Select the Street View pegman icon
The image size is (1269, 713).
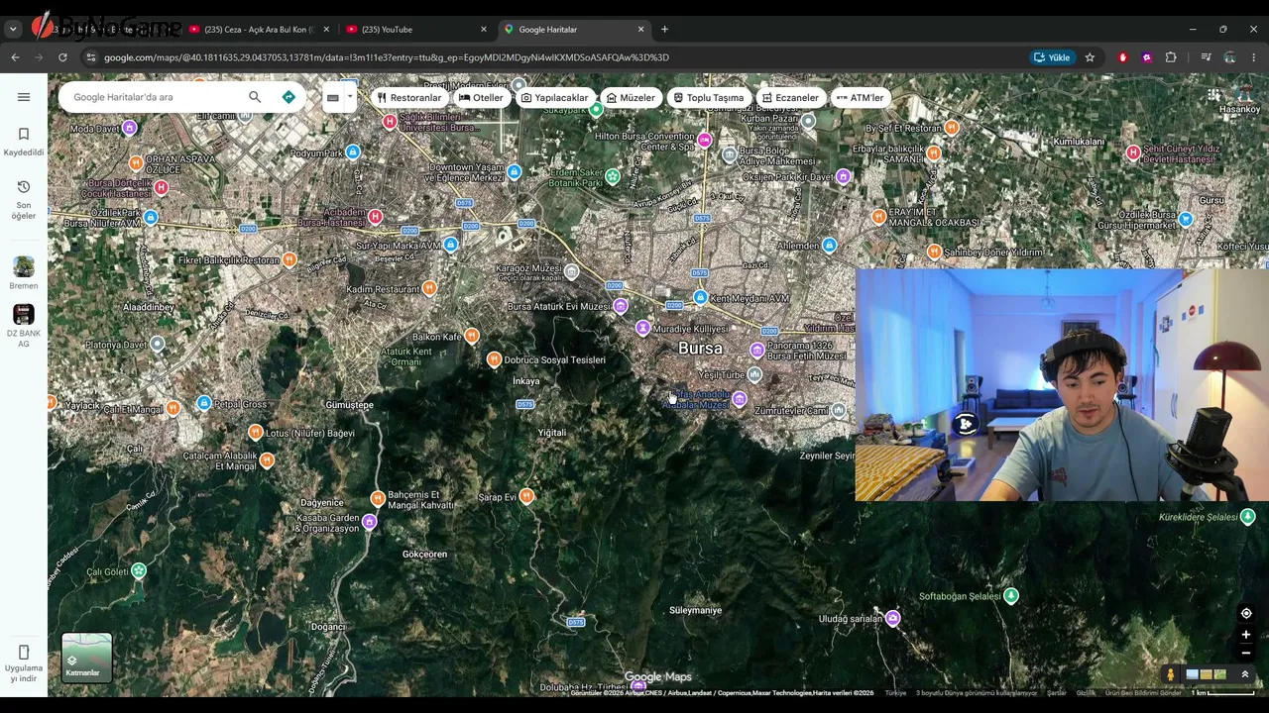pos(1170,675)
